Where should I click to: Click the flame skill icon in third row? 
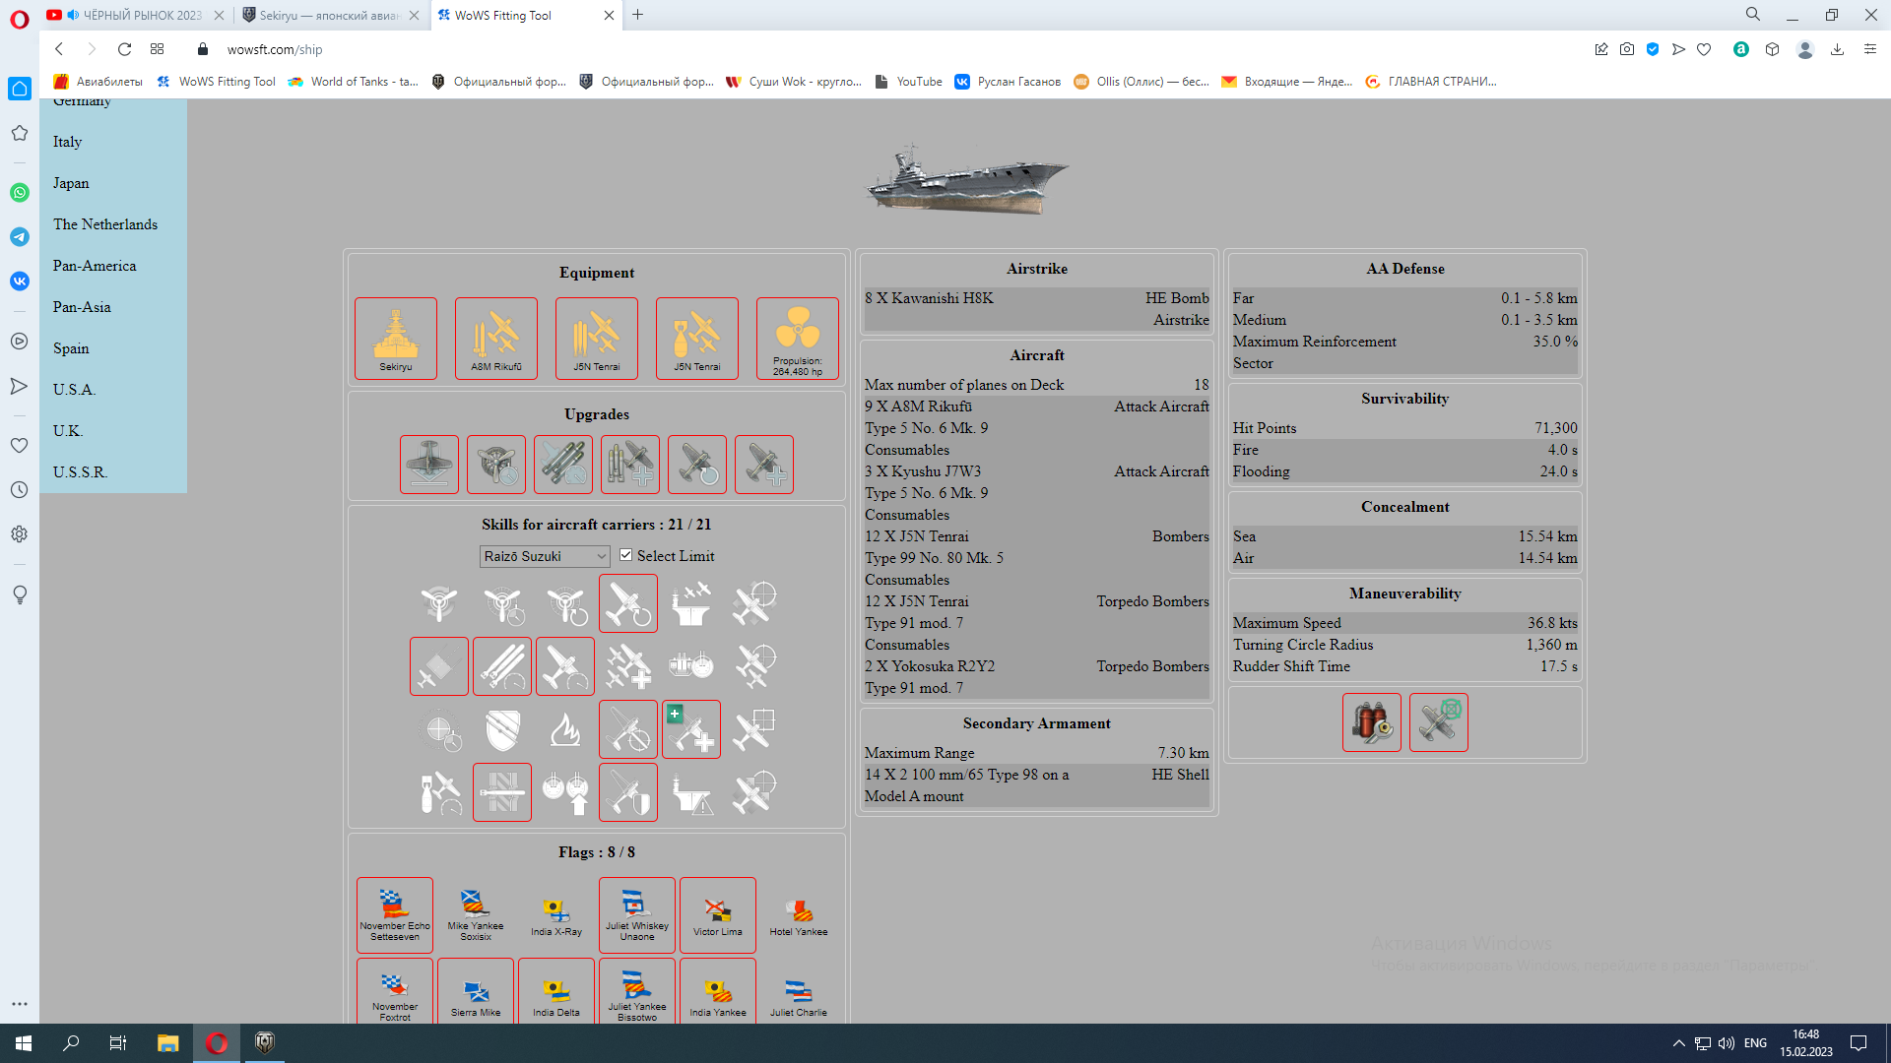[565, 729]
